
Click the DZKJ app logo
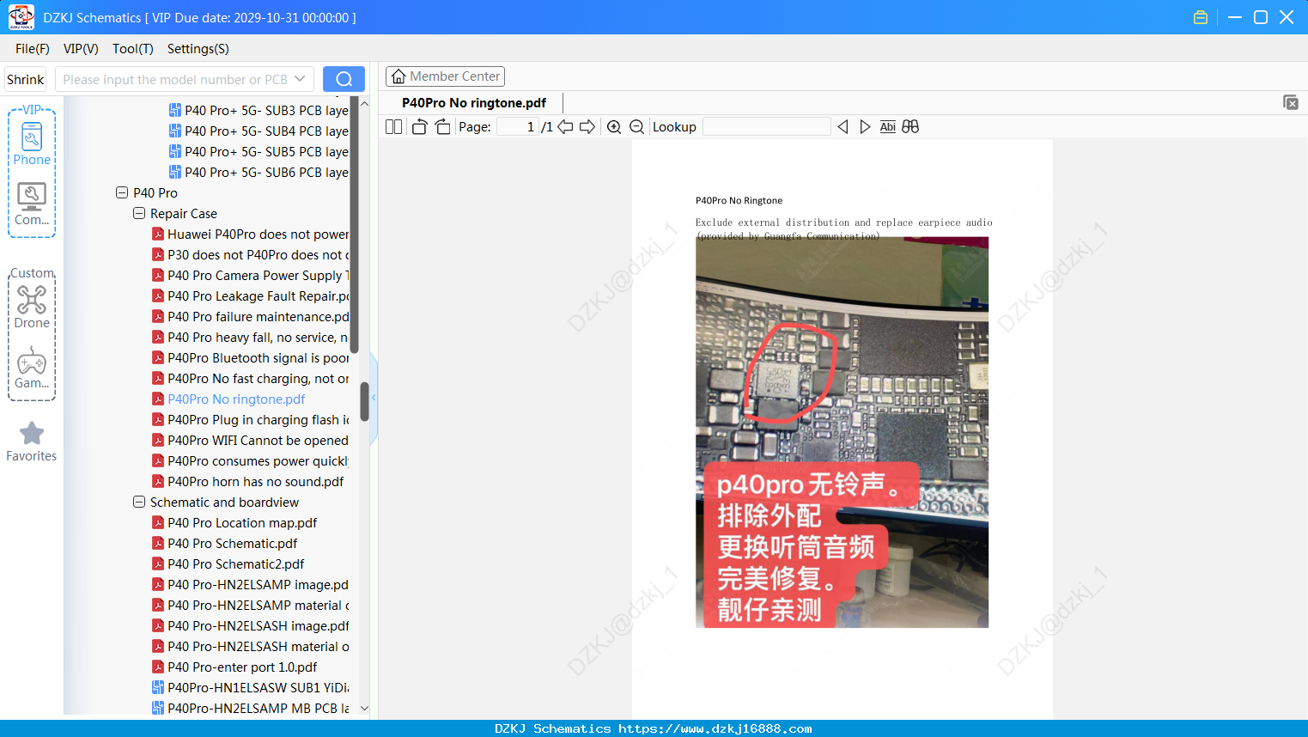(x=21, y=17)
